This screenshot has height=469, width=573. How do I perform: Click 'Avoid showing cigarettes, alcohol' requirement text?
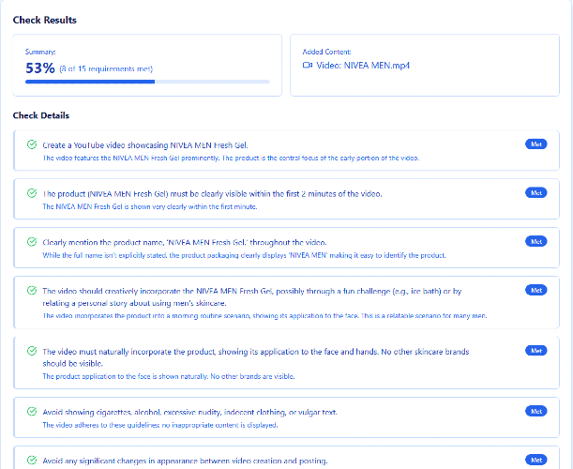click(189, 413)
